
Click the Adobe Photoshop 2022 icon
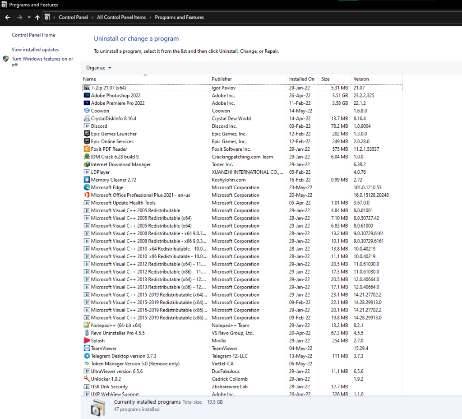coord(87,95)
